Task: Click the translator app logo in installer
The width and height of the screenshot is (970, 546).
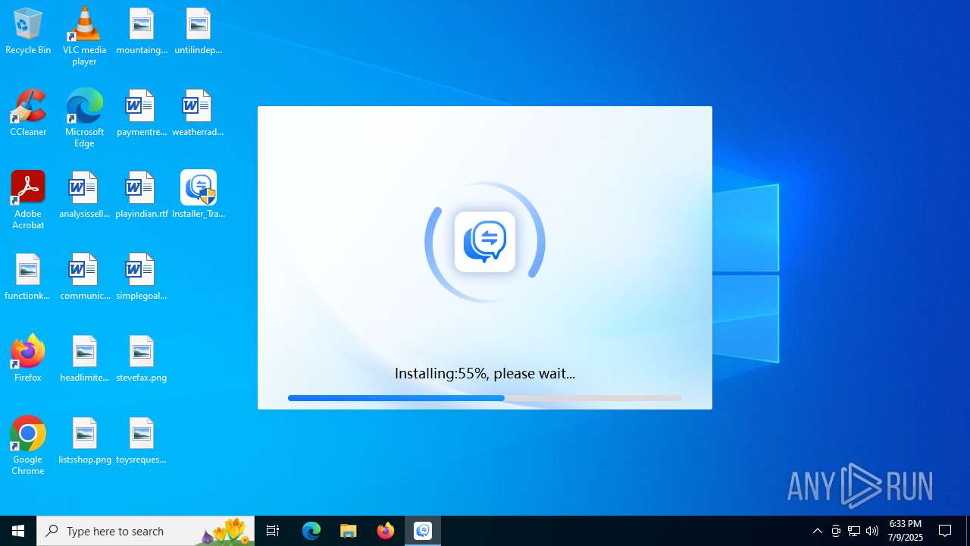Action: click(485, 242)
